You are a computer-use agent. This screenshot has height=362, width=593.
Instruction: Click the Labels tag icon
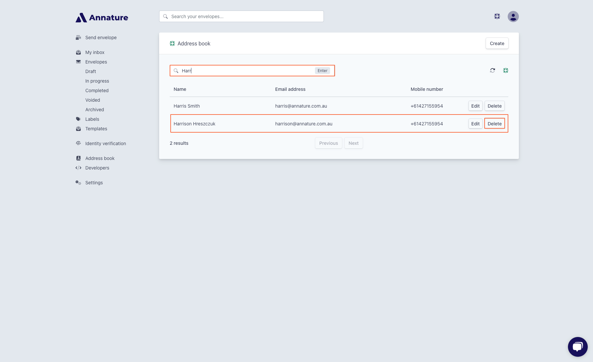pos(78,119)
